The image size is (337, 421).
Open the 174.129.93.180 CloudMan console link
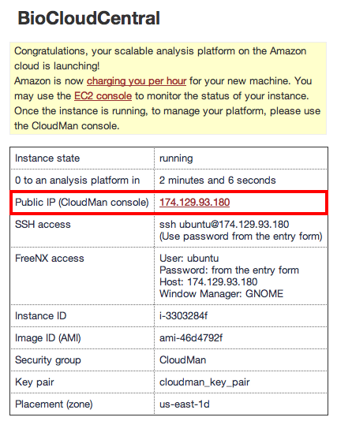click(x=195, y=202)
